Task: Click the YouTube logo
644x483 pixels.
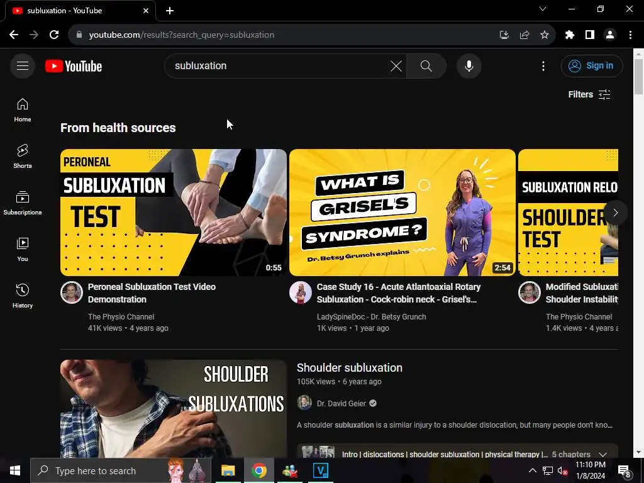Action: (x=74, y=66)
